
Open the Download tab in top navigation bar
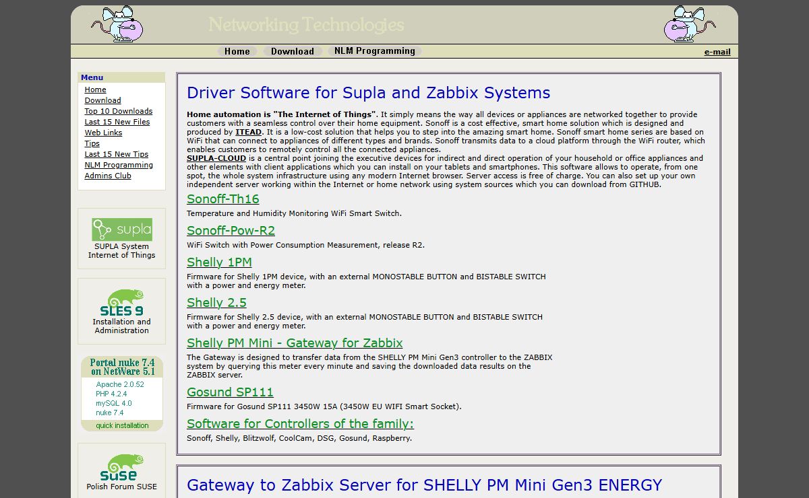tap(293, 51)
